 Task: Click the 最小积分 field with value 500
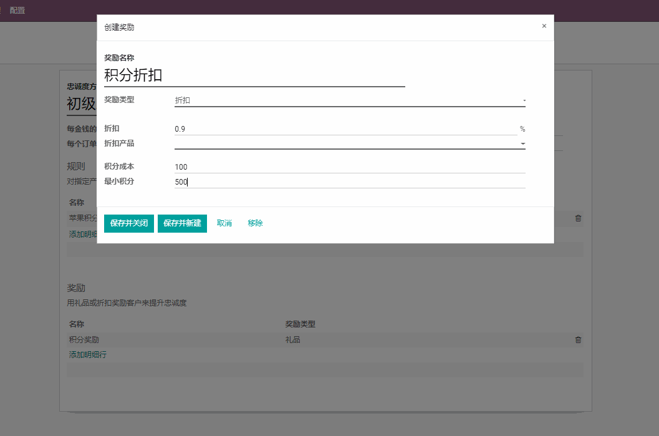click(x=349, y=182)
